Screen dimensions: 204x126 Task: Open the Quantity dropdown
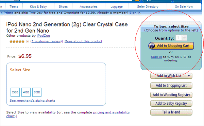click(x=181, y=38)
